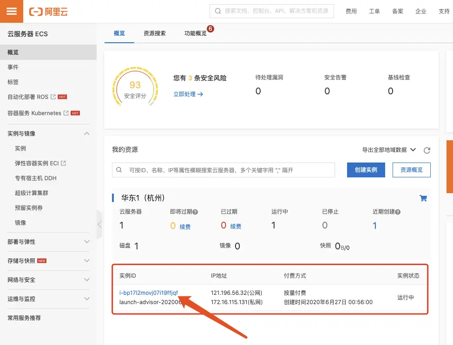453x345 pixels.
Task: Open the hamburger main menu
Action: point(12,11)
